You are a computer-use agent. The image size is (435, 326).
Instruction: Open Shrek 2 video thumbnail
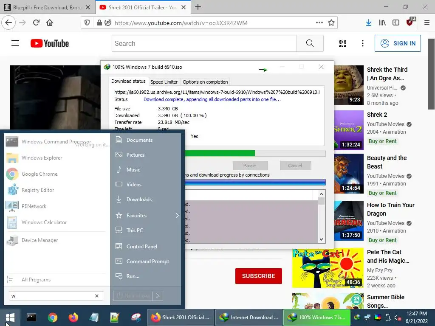[349, 130]
